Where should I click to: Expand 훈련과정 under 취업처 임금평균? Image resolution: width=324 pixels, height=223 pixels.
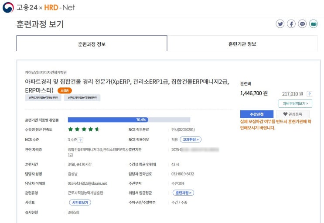tap(184, 193)
